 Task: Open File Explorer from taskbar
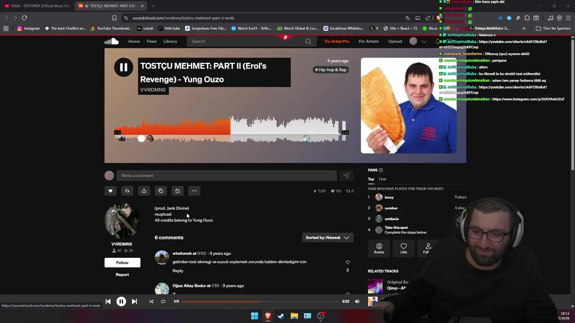[294, 316]
